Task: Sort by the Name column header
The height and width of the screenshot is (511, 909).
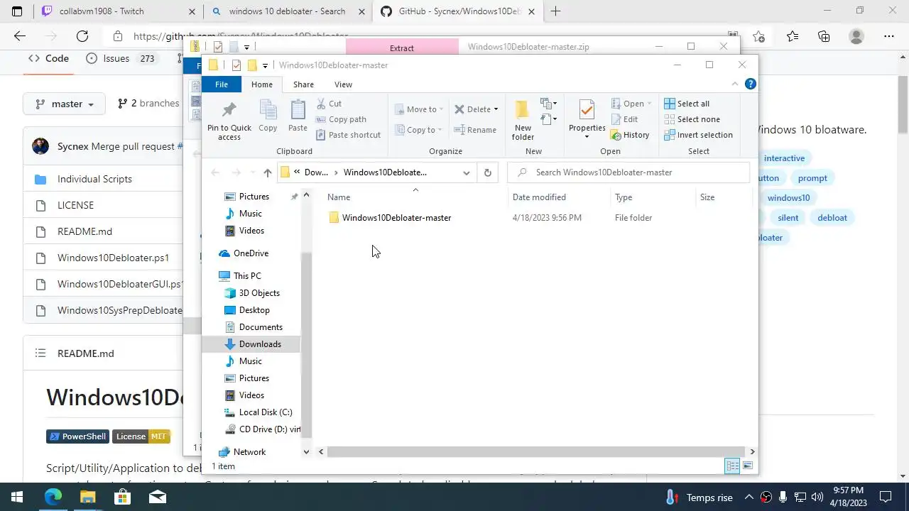Action: pos(415,197)
